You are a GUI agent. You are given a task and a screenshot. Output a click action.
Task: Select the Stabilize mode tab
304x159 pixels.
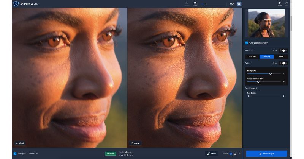coord(266,57)
